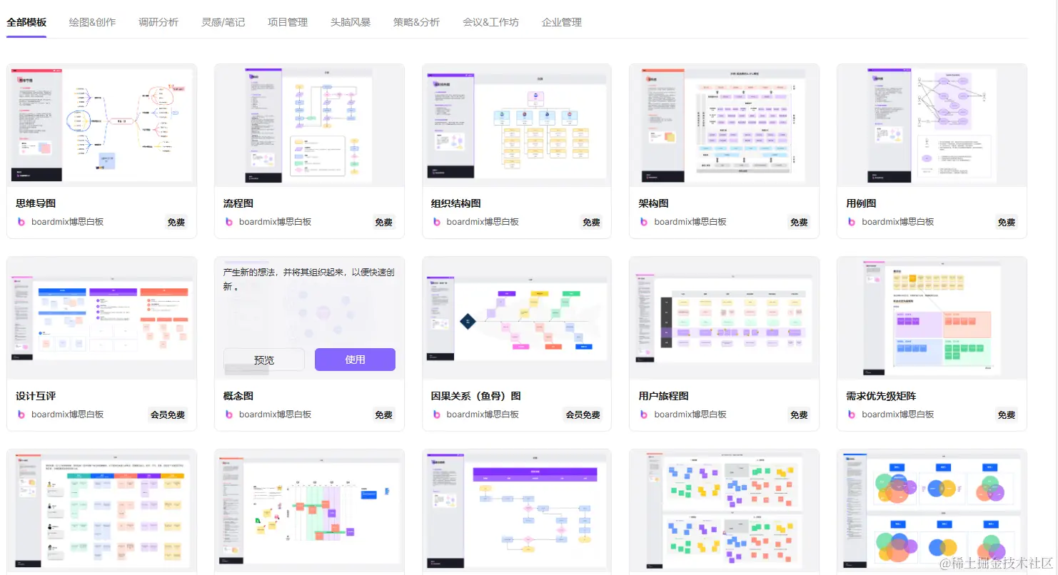
Task: Click the boardmix icon under 需求优先级矩阵 card
Action: (x=851, y=414)
